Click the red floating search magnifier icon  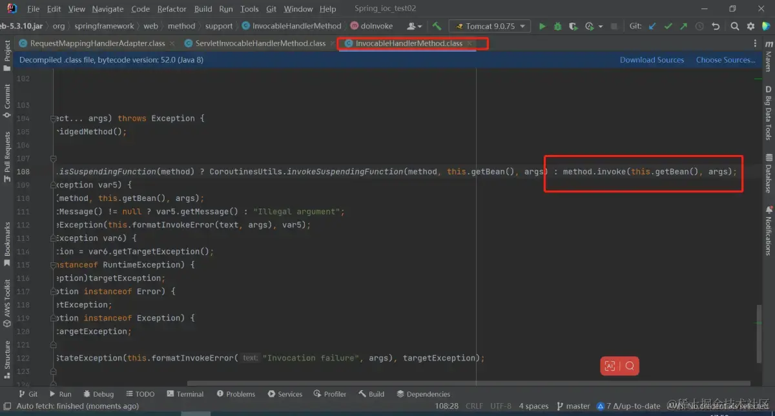630,366
